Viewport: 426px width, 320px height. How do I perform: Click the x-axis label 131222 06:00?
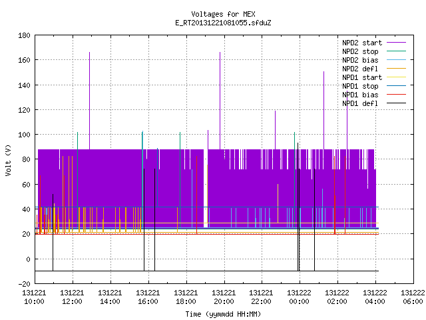tap(413, 297)
